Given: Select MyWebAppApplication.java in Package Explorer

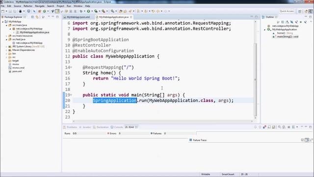Looking at the screenshot, I should point(34,32).
